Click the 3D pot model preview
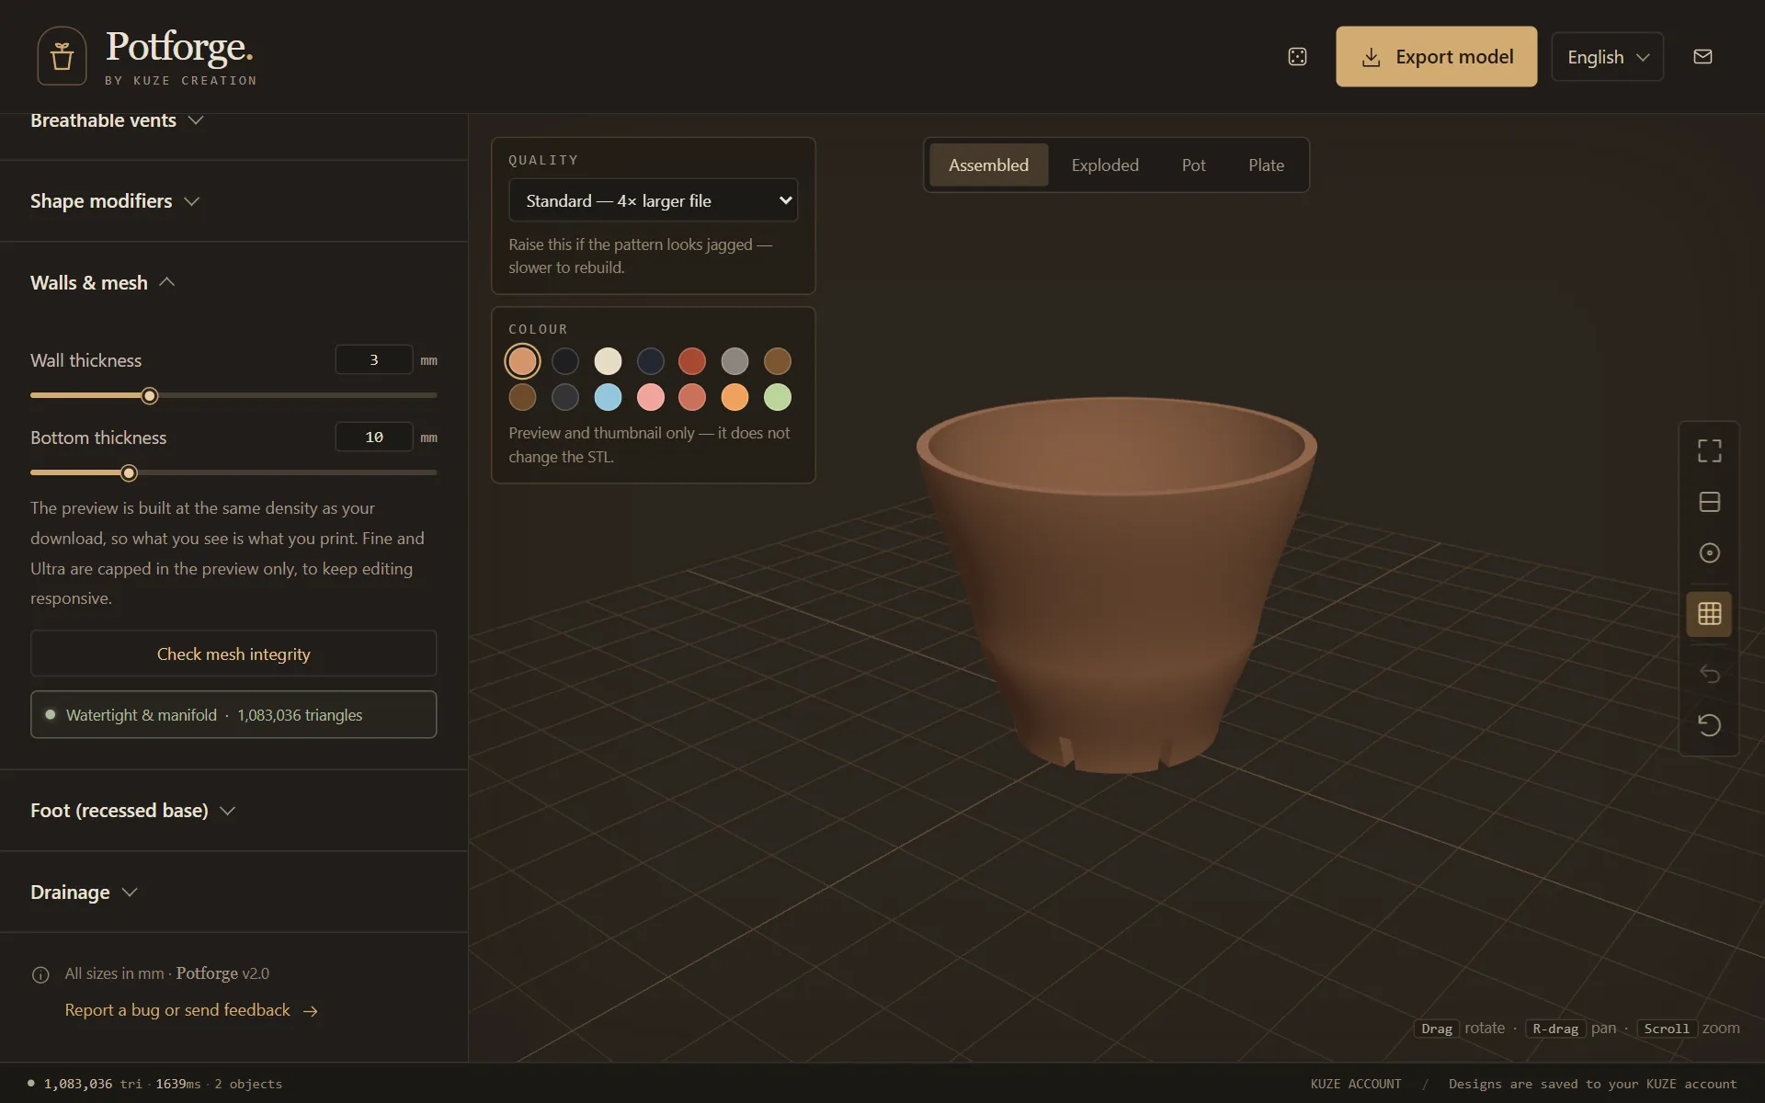 coord(1116,584)
